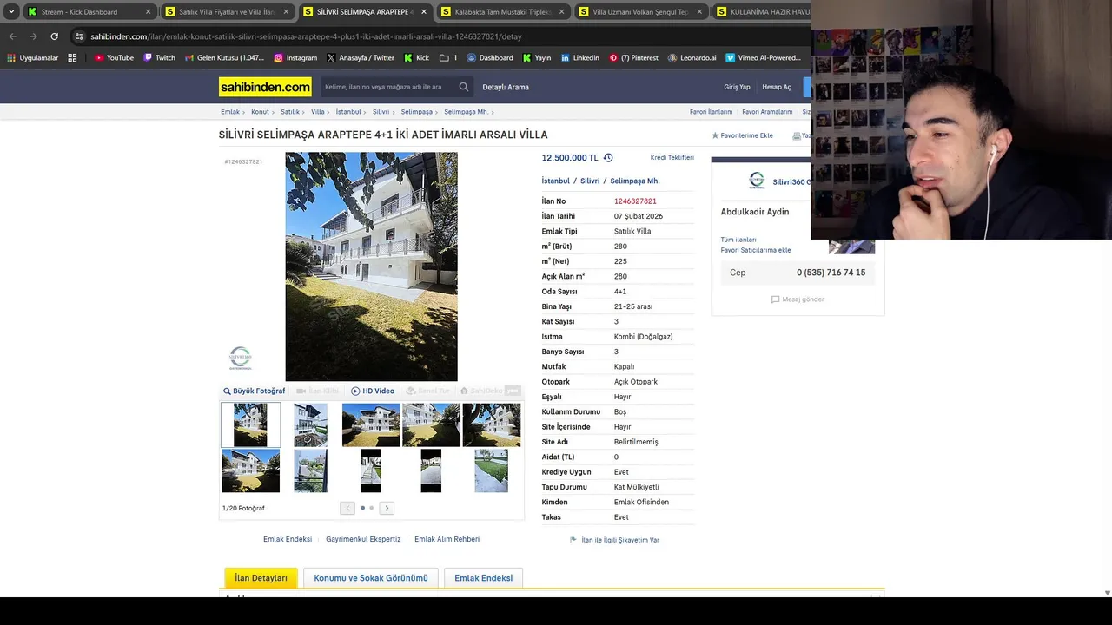The width and height of the screenshot is (1112, 625).
Task: Open the Hesap Aç signup link
Action: coord(777,87)
